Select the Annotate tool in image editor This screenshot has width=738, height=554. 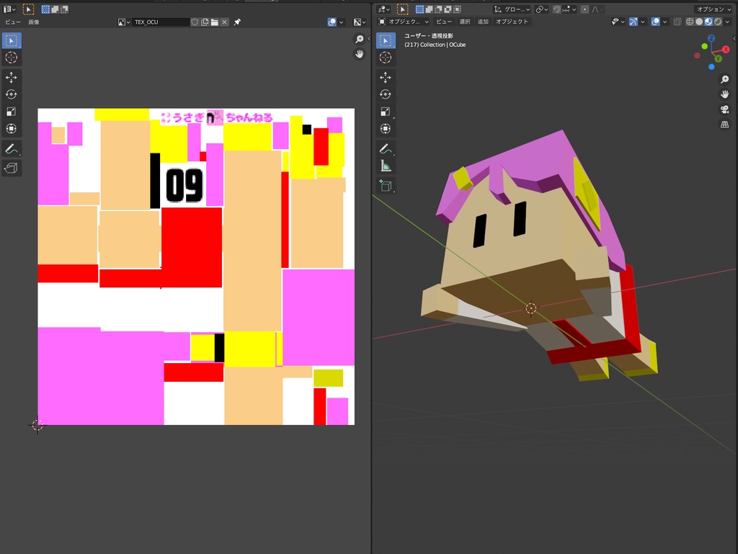[12, 149]
